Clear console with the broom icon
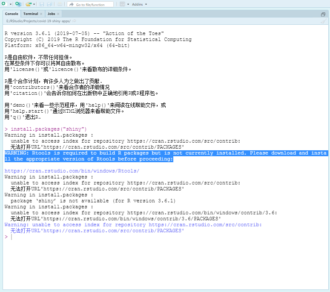This screenshot has height=292, width=330. (x=324, y=21)
